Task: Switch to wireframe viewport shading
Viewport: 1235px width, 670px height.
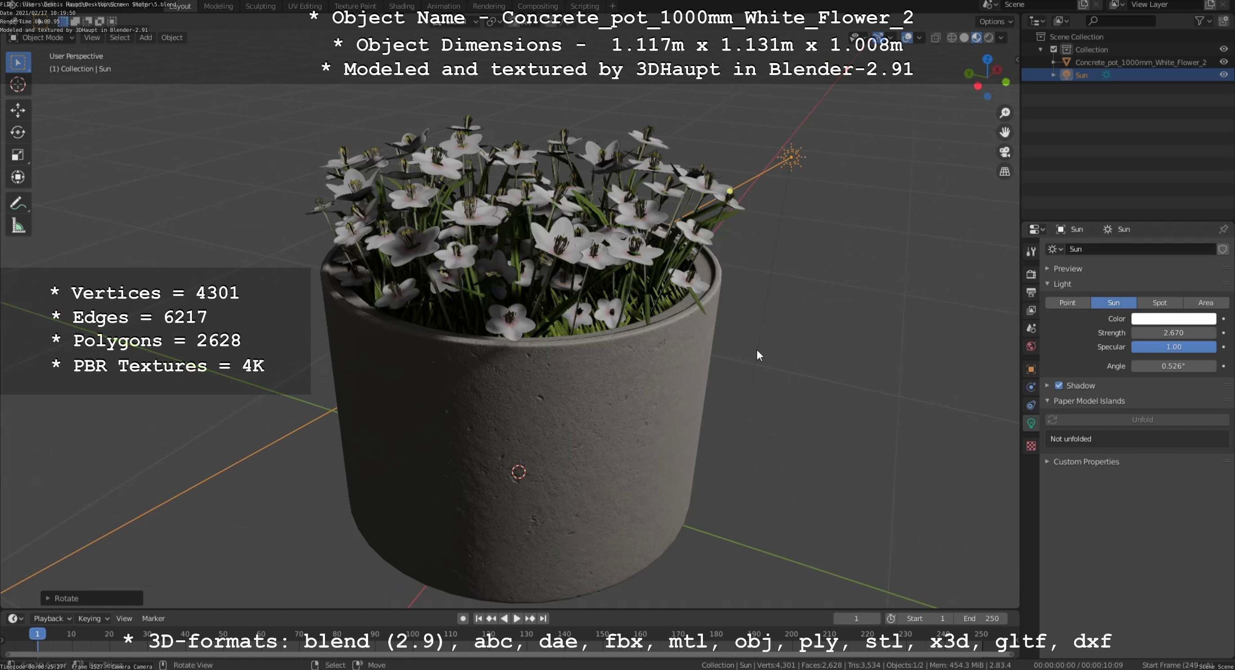Action: (952, 37)
